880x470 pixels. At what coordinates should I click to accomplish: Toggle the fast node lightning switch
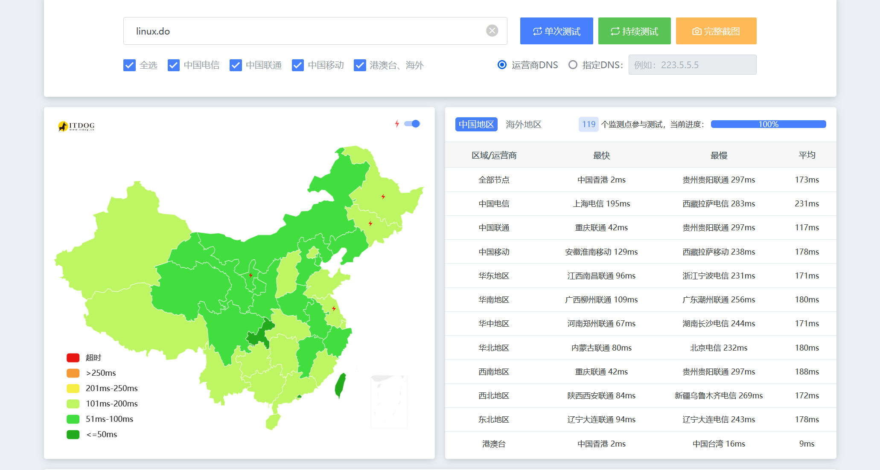click(412, 124)
